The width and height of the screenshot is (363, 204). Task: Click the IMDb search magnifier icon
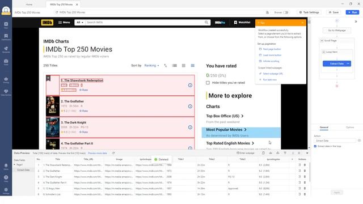click(206, 23)
